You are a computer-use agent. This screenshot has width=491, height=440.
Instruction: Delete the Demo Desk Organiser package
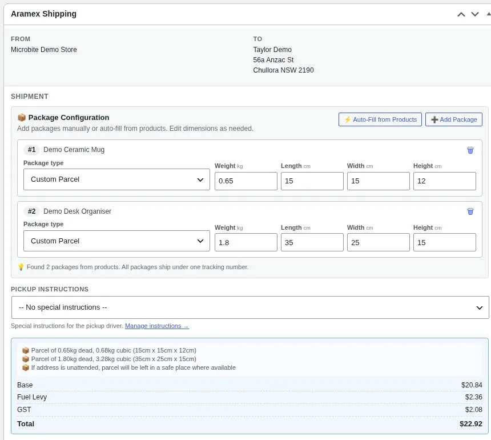click(x=470, y=211)
